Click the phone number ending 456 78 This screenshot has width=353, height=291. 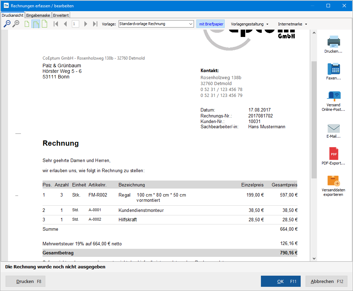point(221,90)
